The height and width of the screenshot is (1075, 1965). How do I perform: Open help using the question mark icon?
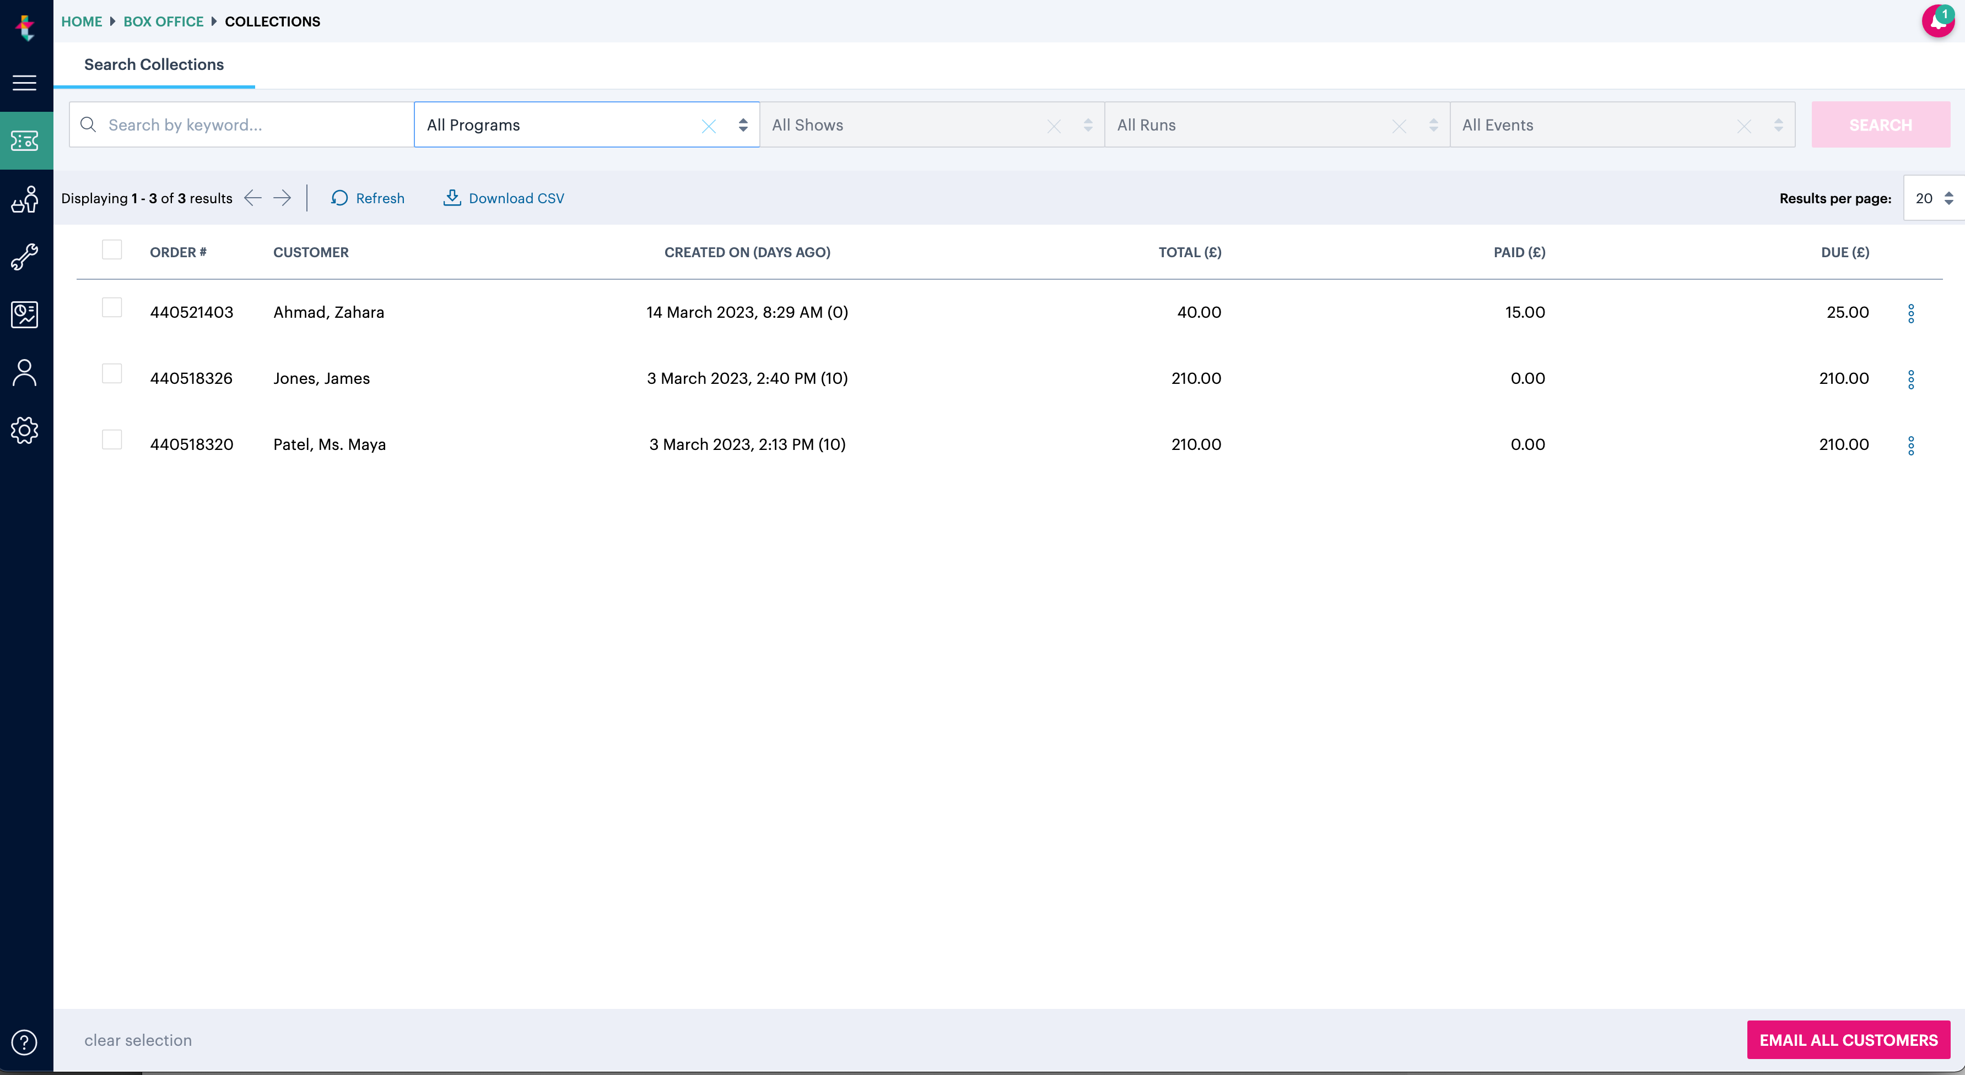[24, 1042]
